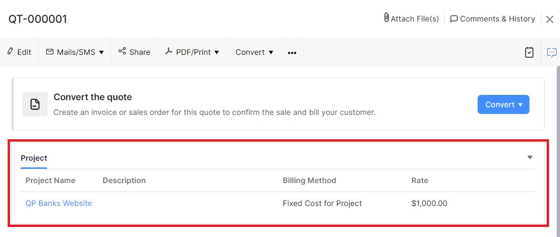Image resolution: width=560 pixels, height=237 pixels.
Task: Click the blue Convert button
Action: click(x=503, y=104)
